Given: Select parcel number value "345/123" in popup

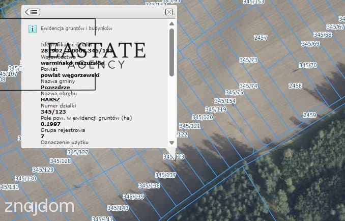Looking at the screenshot, I should point(53,112).
